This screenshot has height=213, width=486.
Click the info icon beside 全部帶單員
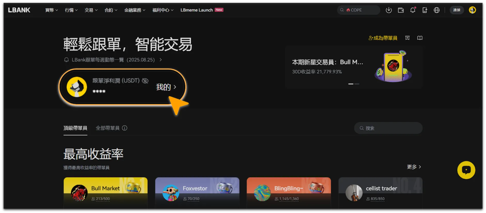pyautogui.click(x=125, y=128)
